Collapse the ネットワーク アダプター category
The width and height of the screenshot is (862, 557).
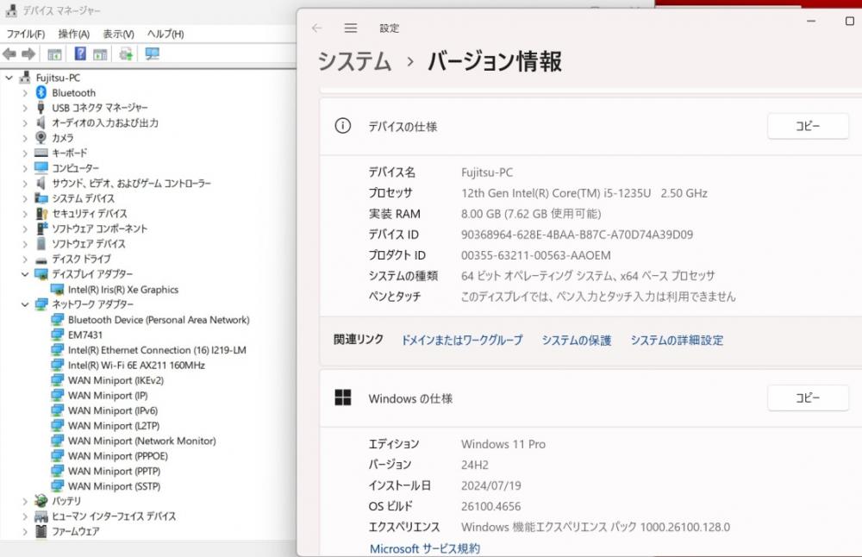(25, 304)
